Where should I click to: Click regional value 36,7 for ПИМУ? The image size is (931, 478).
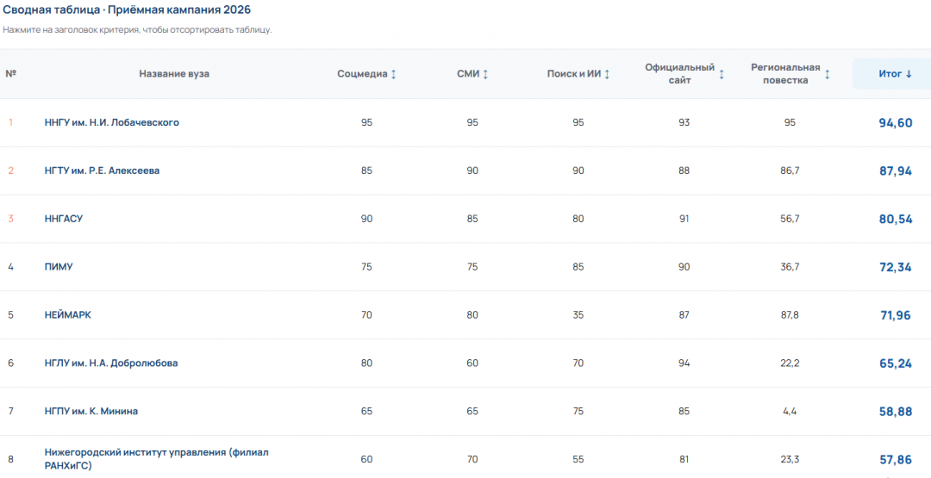[x=790, y=267]
